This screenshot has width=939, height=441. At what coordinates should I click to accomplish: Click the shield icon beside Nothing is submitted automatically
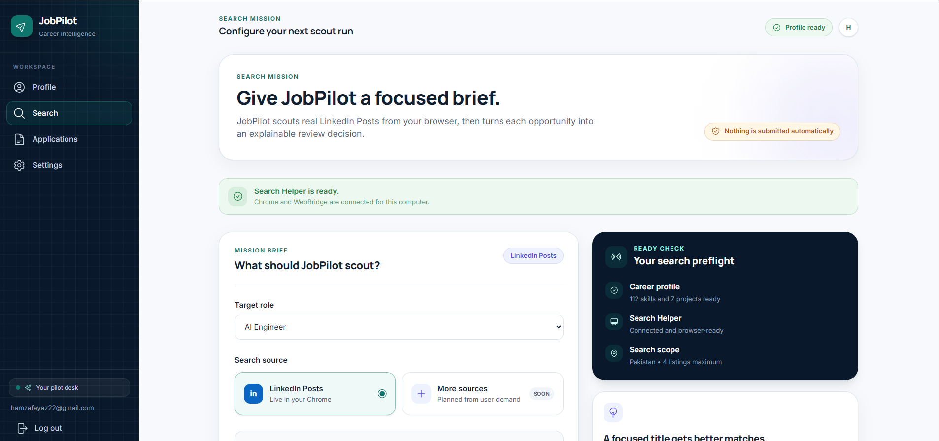[x=716, y=131]
